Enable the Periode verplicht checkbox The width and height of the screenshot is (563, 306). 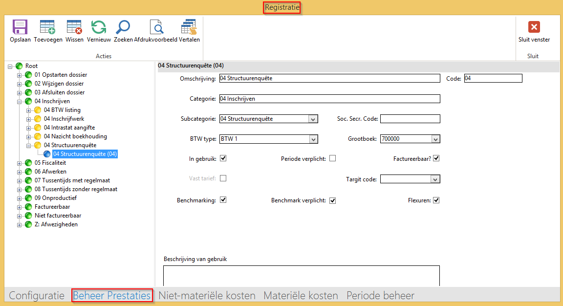[x=332, y=158]
